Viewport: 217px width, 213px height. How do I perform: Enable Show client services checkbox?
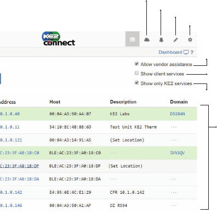[136, 73]
